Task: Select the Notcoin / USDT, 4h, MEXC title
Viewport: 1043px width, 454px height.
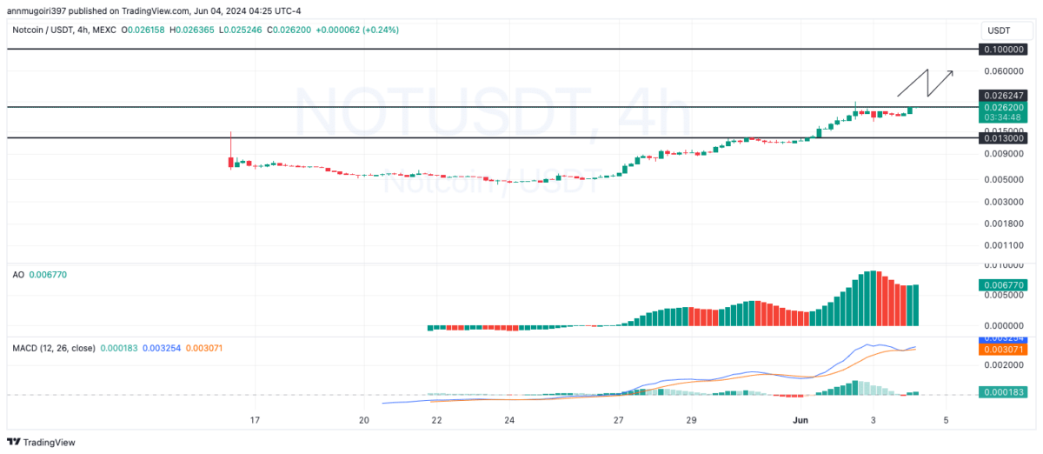Action: [x=65, y=30]
